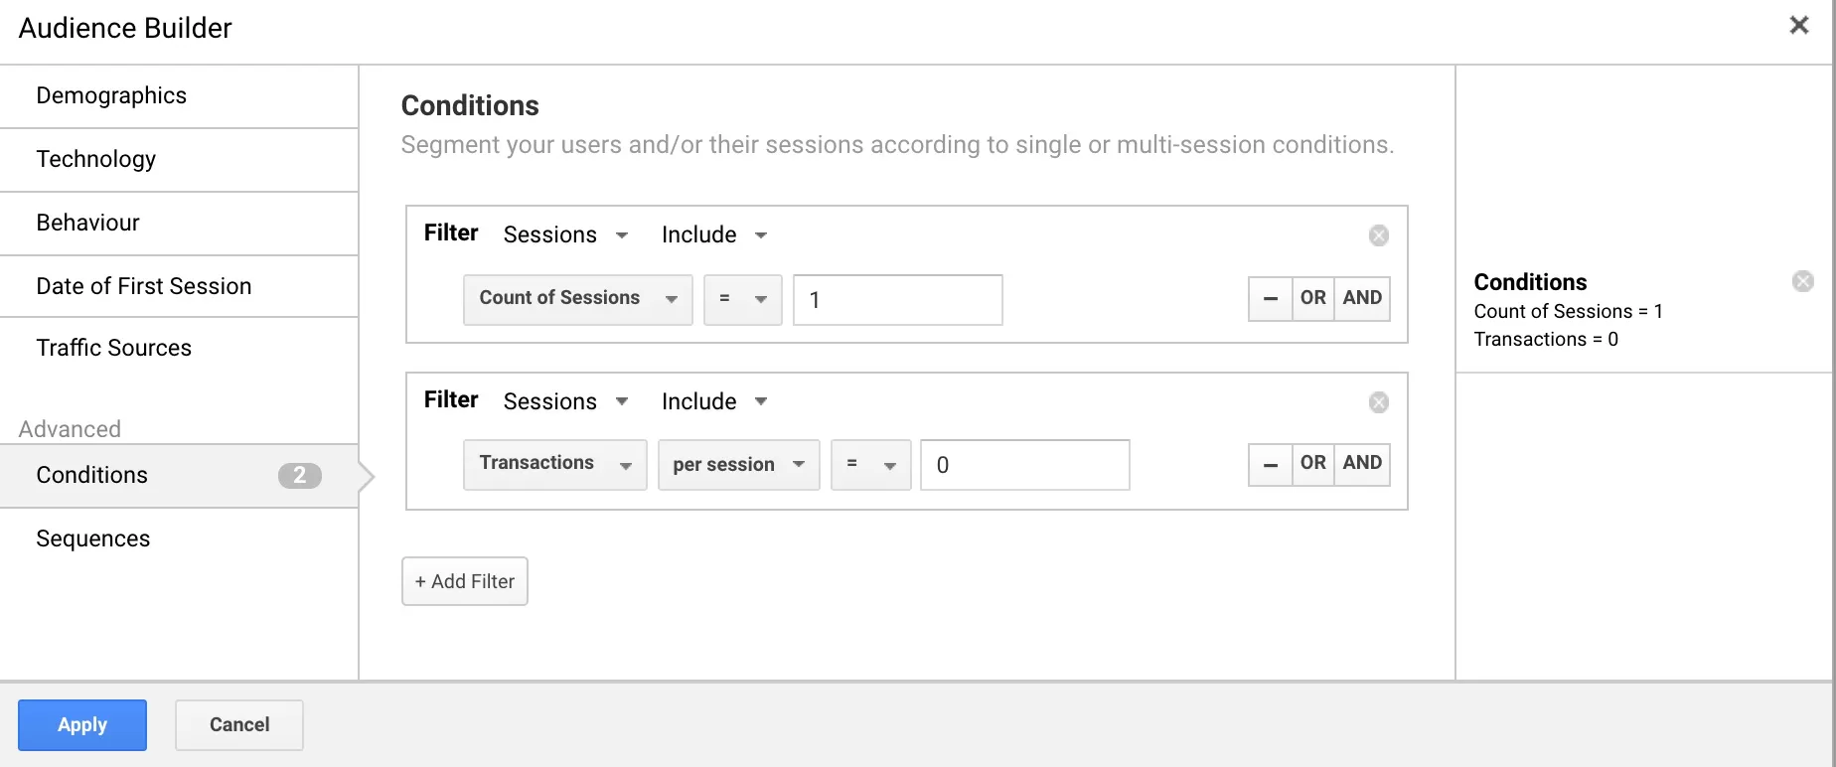Click minus button in Transactions row

tap(1270, 464)
